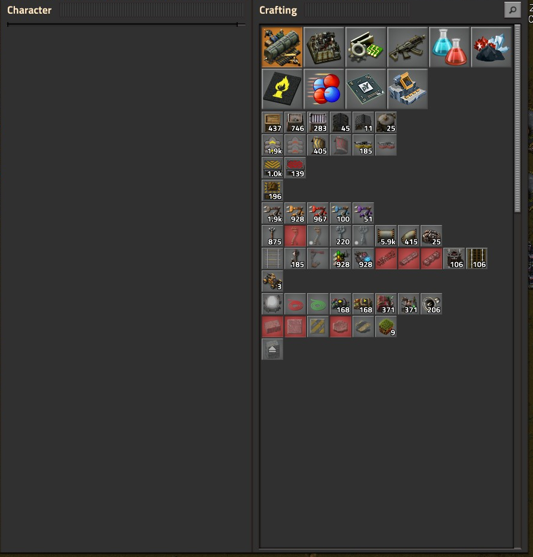
Task: Craft the grass landfill block showing 9
Action: (386, 327)
